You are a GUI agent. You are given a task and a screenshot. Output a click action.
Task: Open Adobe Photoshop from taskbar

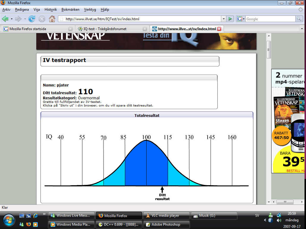coord(166,225)
